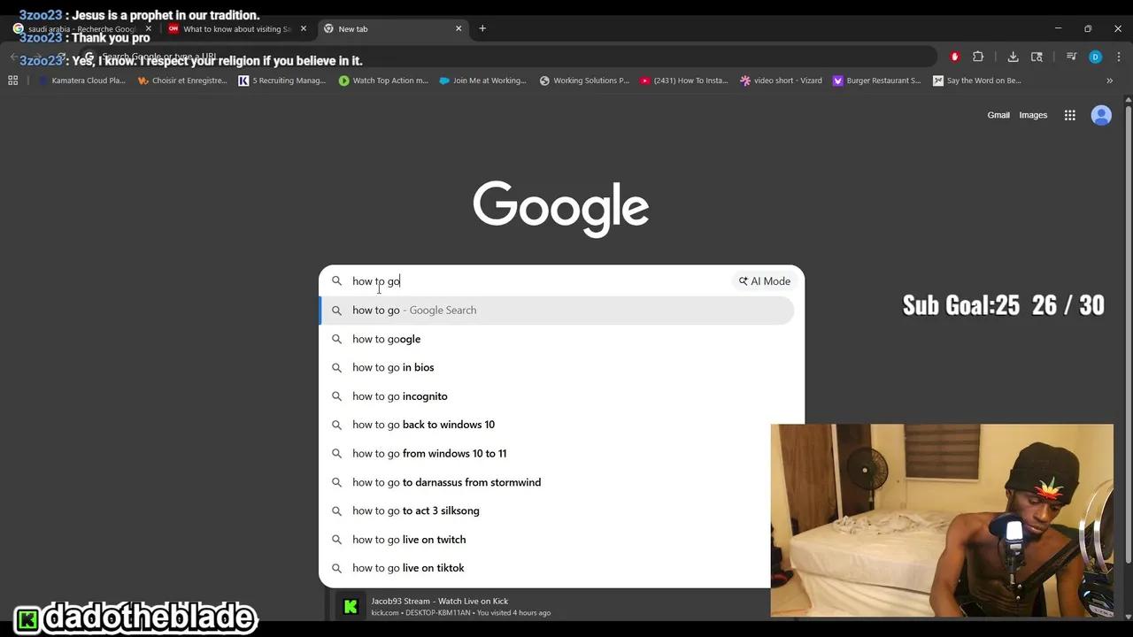1133x637 pixels.
Task: Close the 'New tab' tab
Action: [x=459, y=28]
